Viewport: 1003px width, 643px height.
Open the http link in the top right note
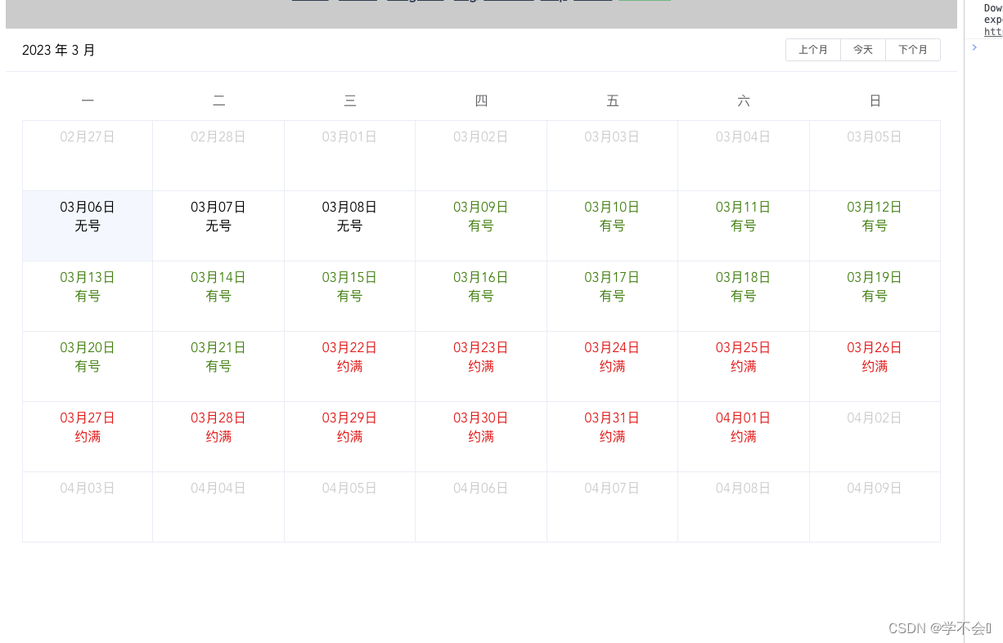[992, 32]
